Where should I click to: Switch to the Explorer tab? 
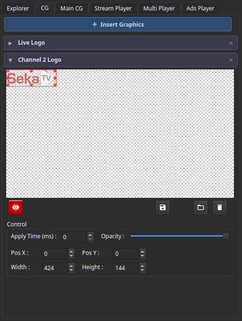(18, 9)
